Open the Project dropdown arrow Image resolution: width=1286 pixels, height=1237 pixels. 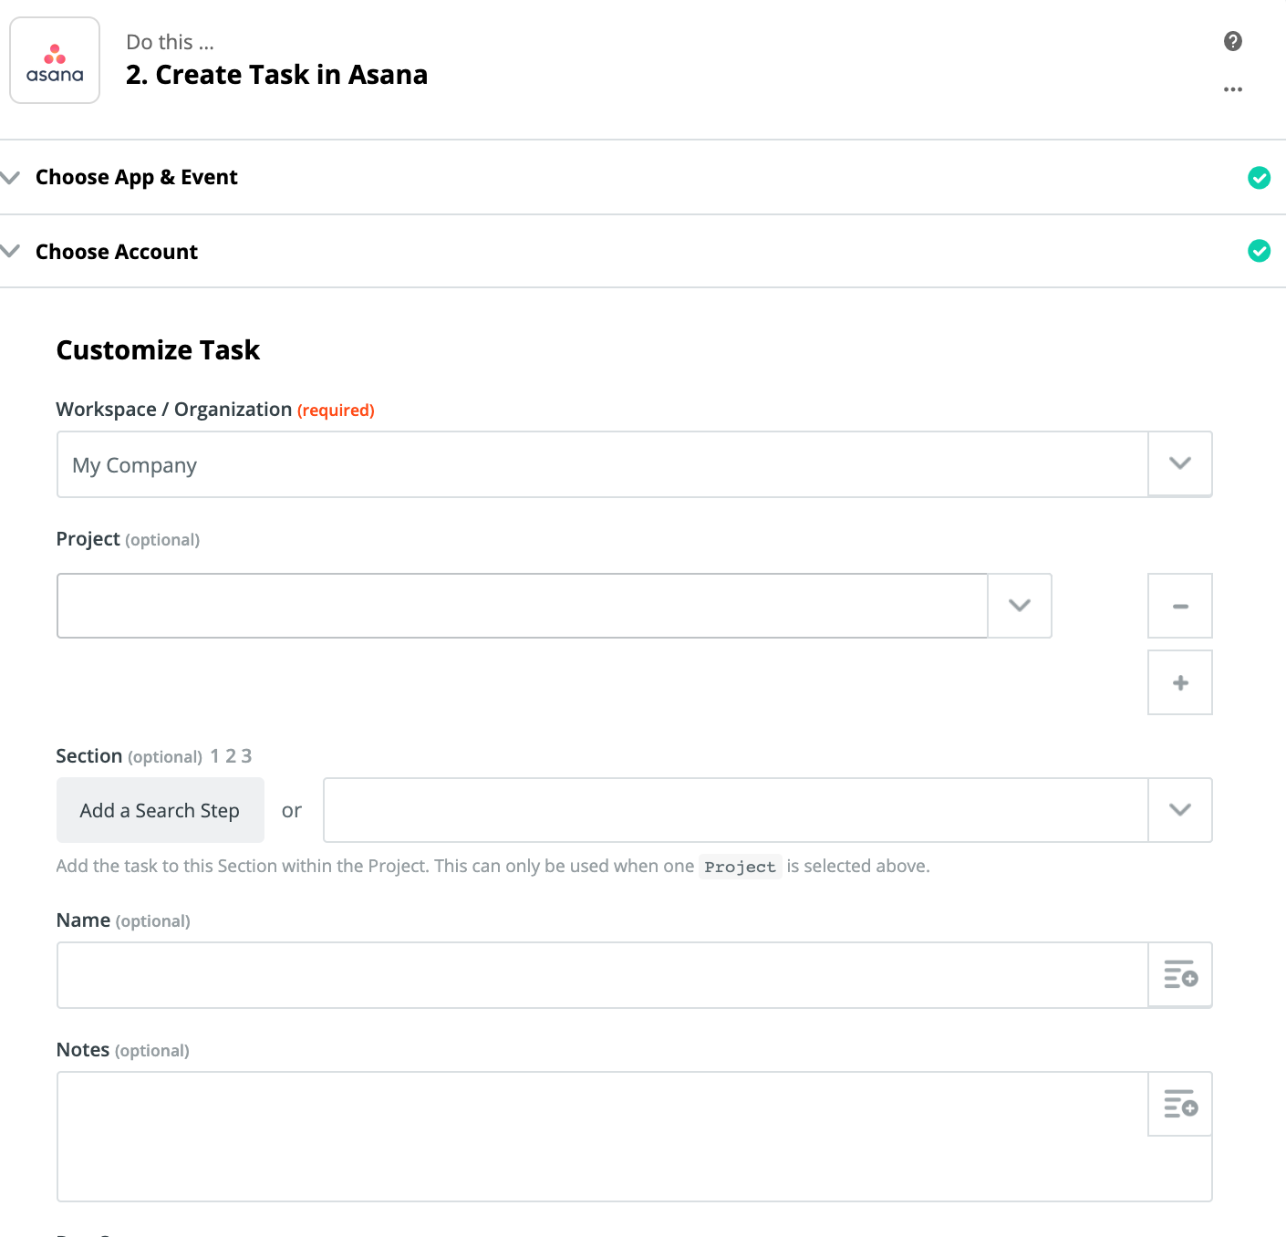(x=1020, y=606)
